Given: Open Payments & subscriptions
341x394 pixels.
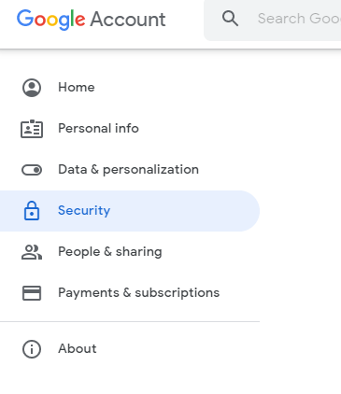Looking at the screenshot, I should coord(139,292).
